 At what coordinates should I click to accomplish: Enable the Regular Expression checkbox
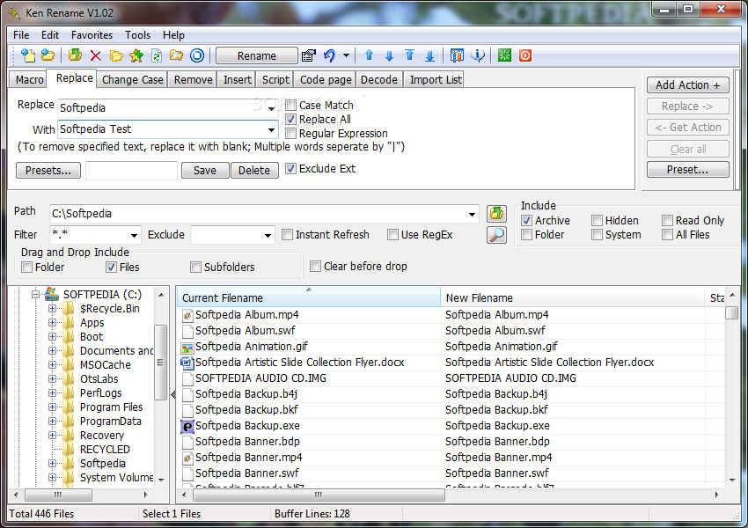coord(291,134)
